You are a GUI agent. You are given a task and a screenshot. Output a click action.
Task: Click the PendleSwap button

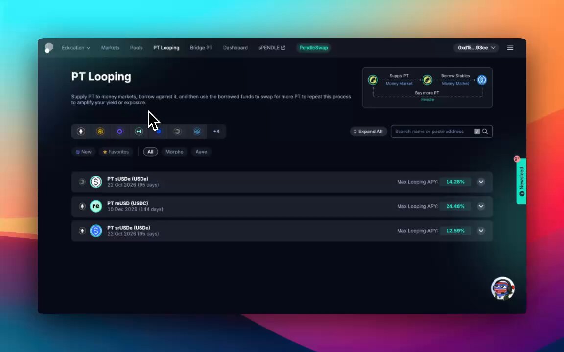(314, 48)
